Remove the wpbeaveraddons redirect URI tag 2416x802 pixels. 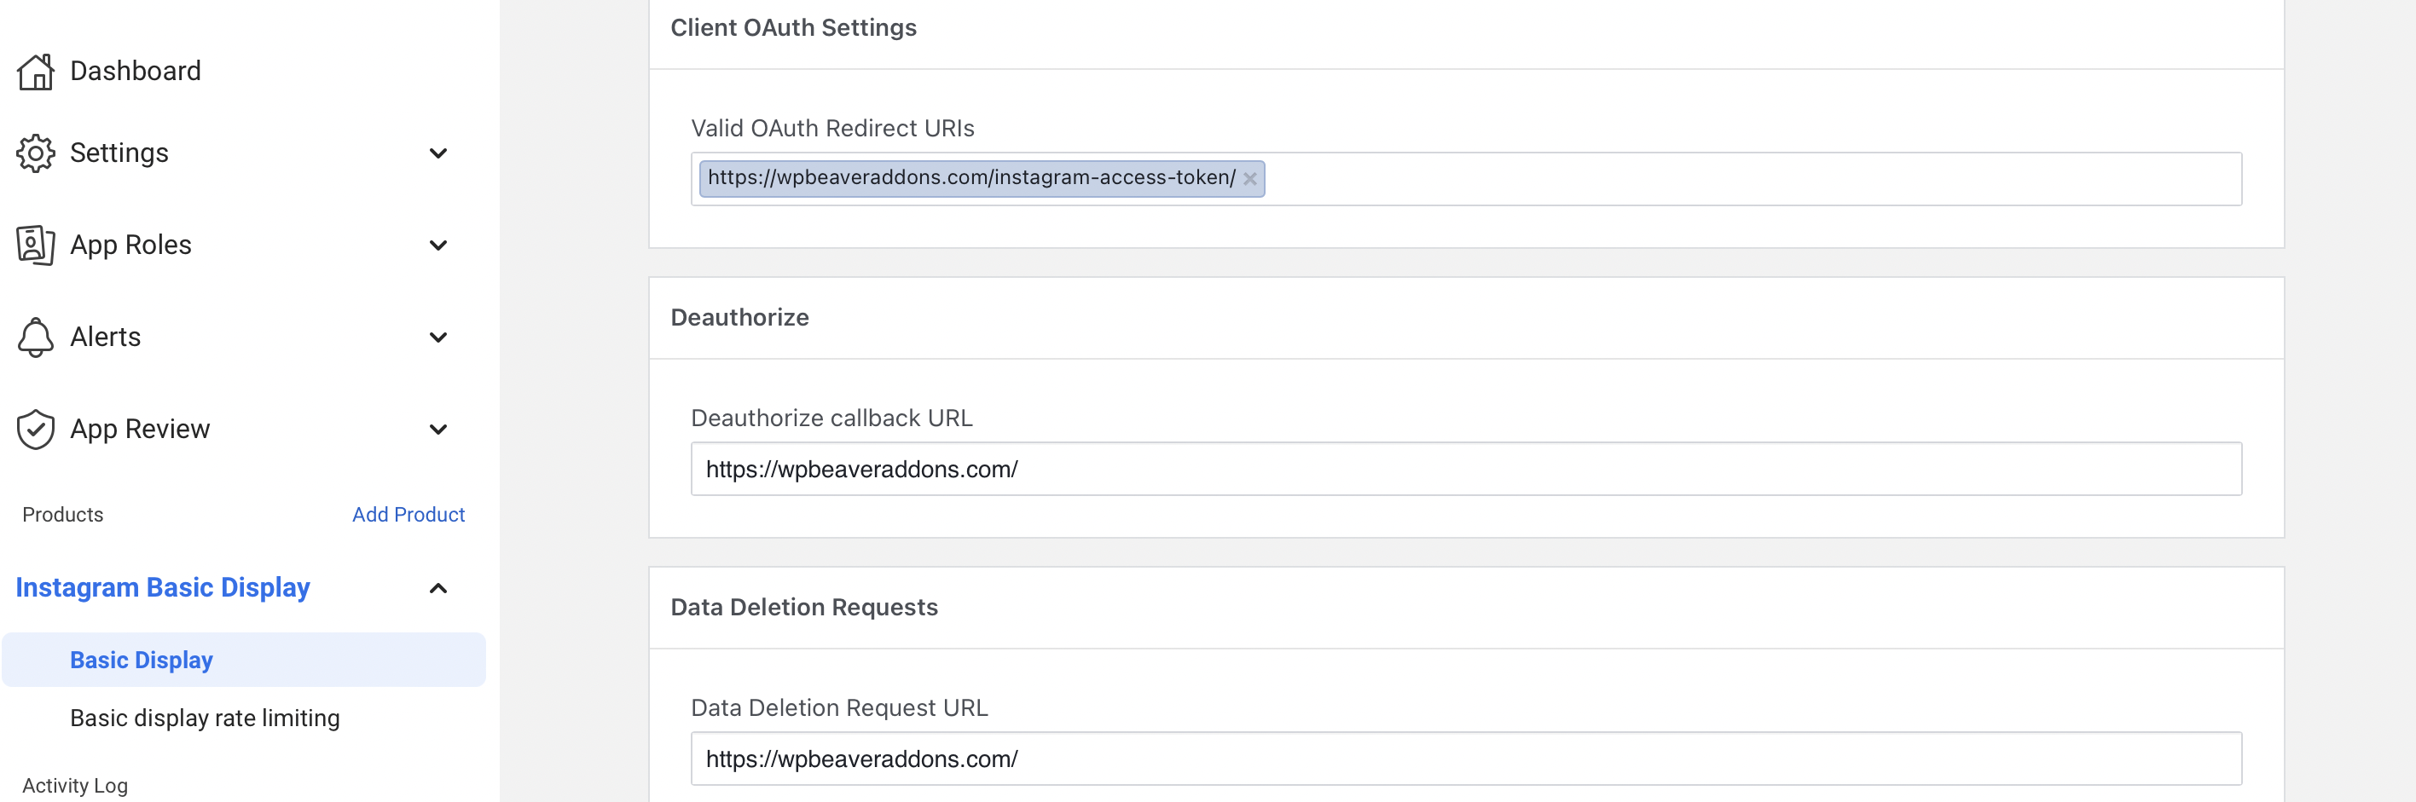tap(1249, 179)
